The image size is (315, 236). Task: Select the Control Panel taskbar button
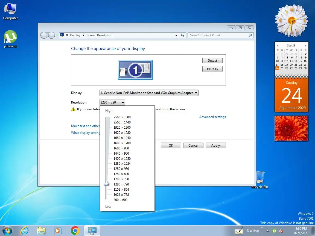(x=92, y=231)
